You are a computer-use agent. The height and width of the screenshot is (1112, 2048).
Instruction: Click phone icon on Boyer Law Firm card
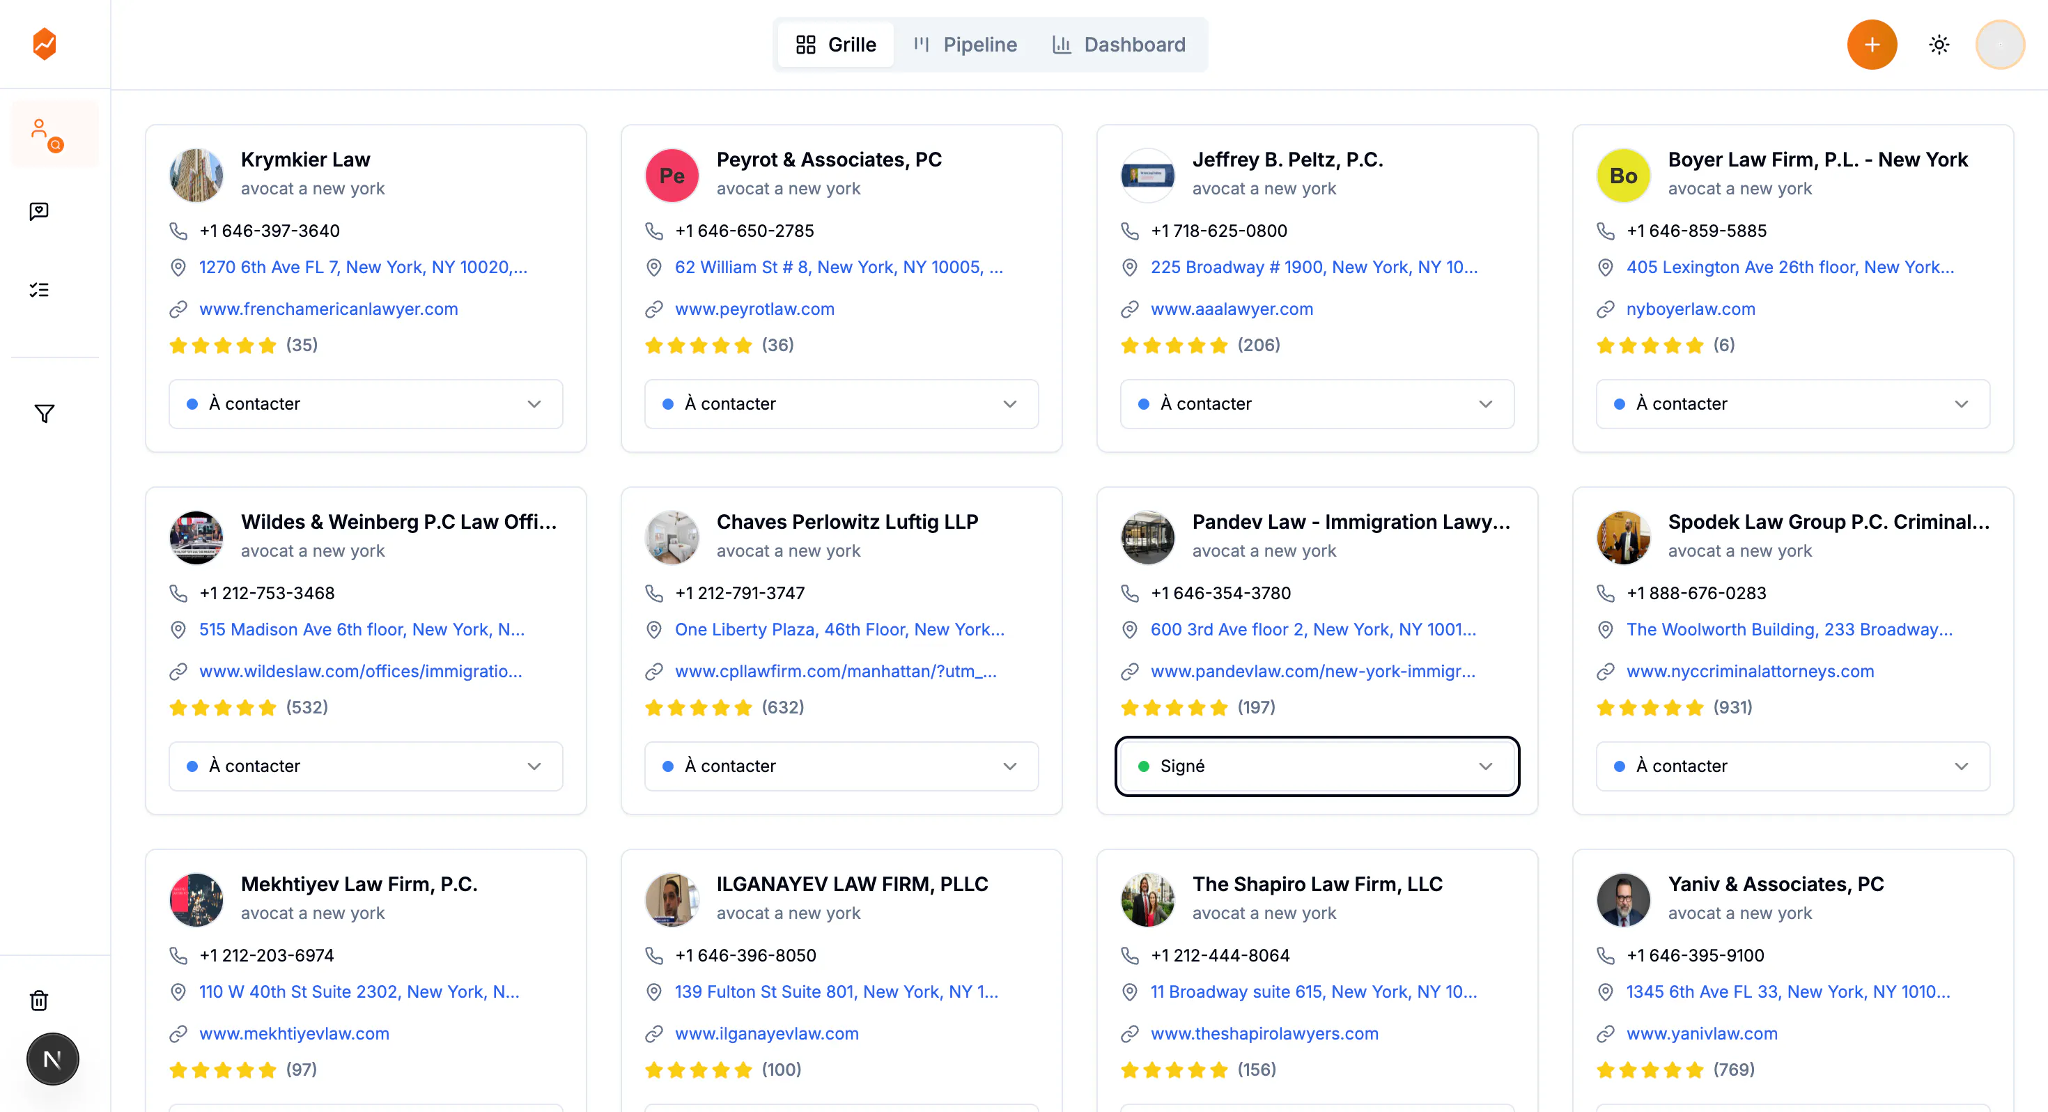point(1605,231)
